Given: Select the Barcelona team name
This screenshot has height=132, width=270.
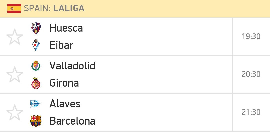Looking at the screenshot, I should [x=72, y=121].
